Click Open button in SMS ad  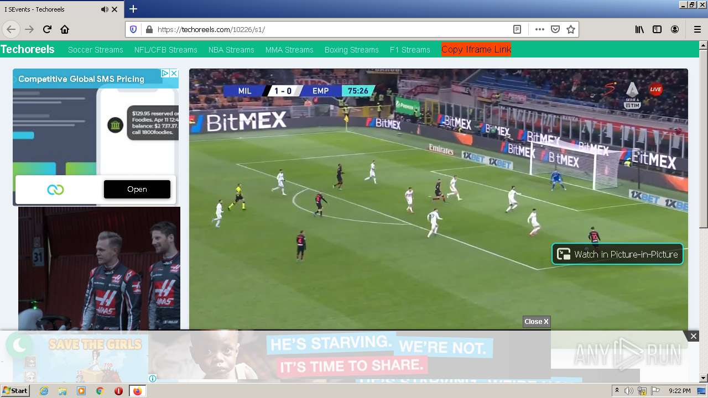point(137,189)
